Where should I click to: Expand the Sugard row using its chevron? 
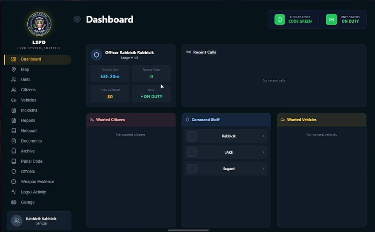pyautogui.click(x=263, y=169)
